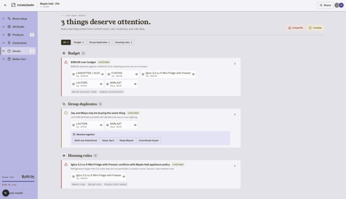Click Dismiss with reason button

click(x=115, y=184)
